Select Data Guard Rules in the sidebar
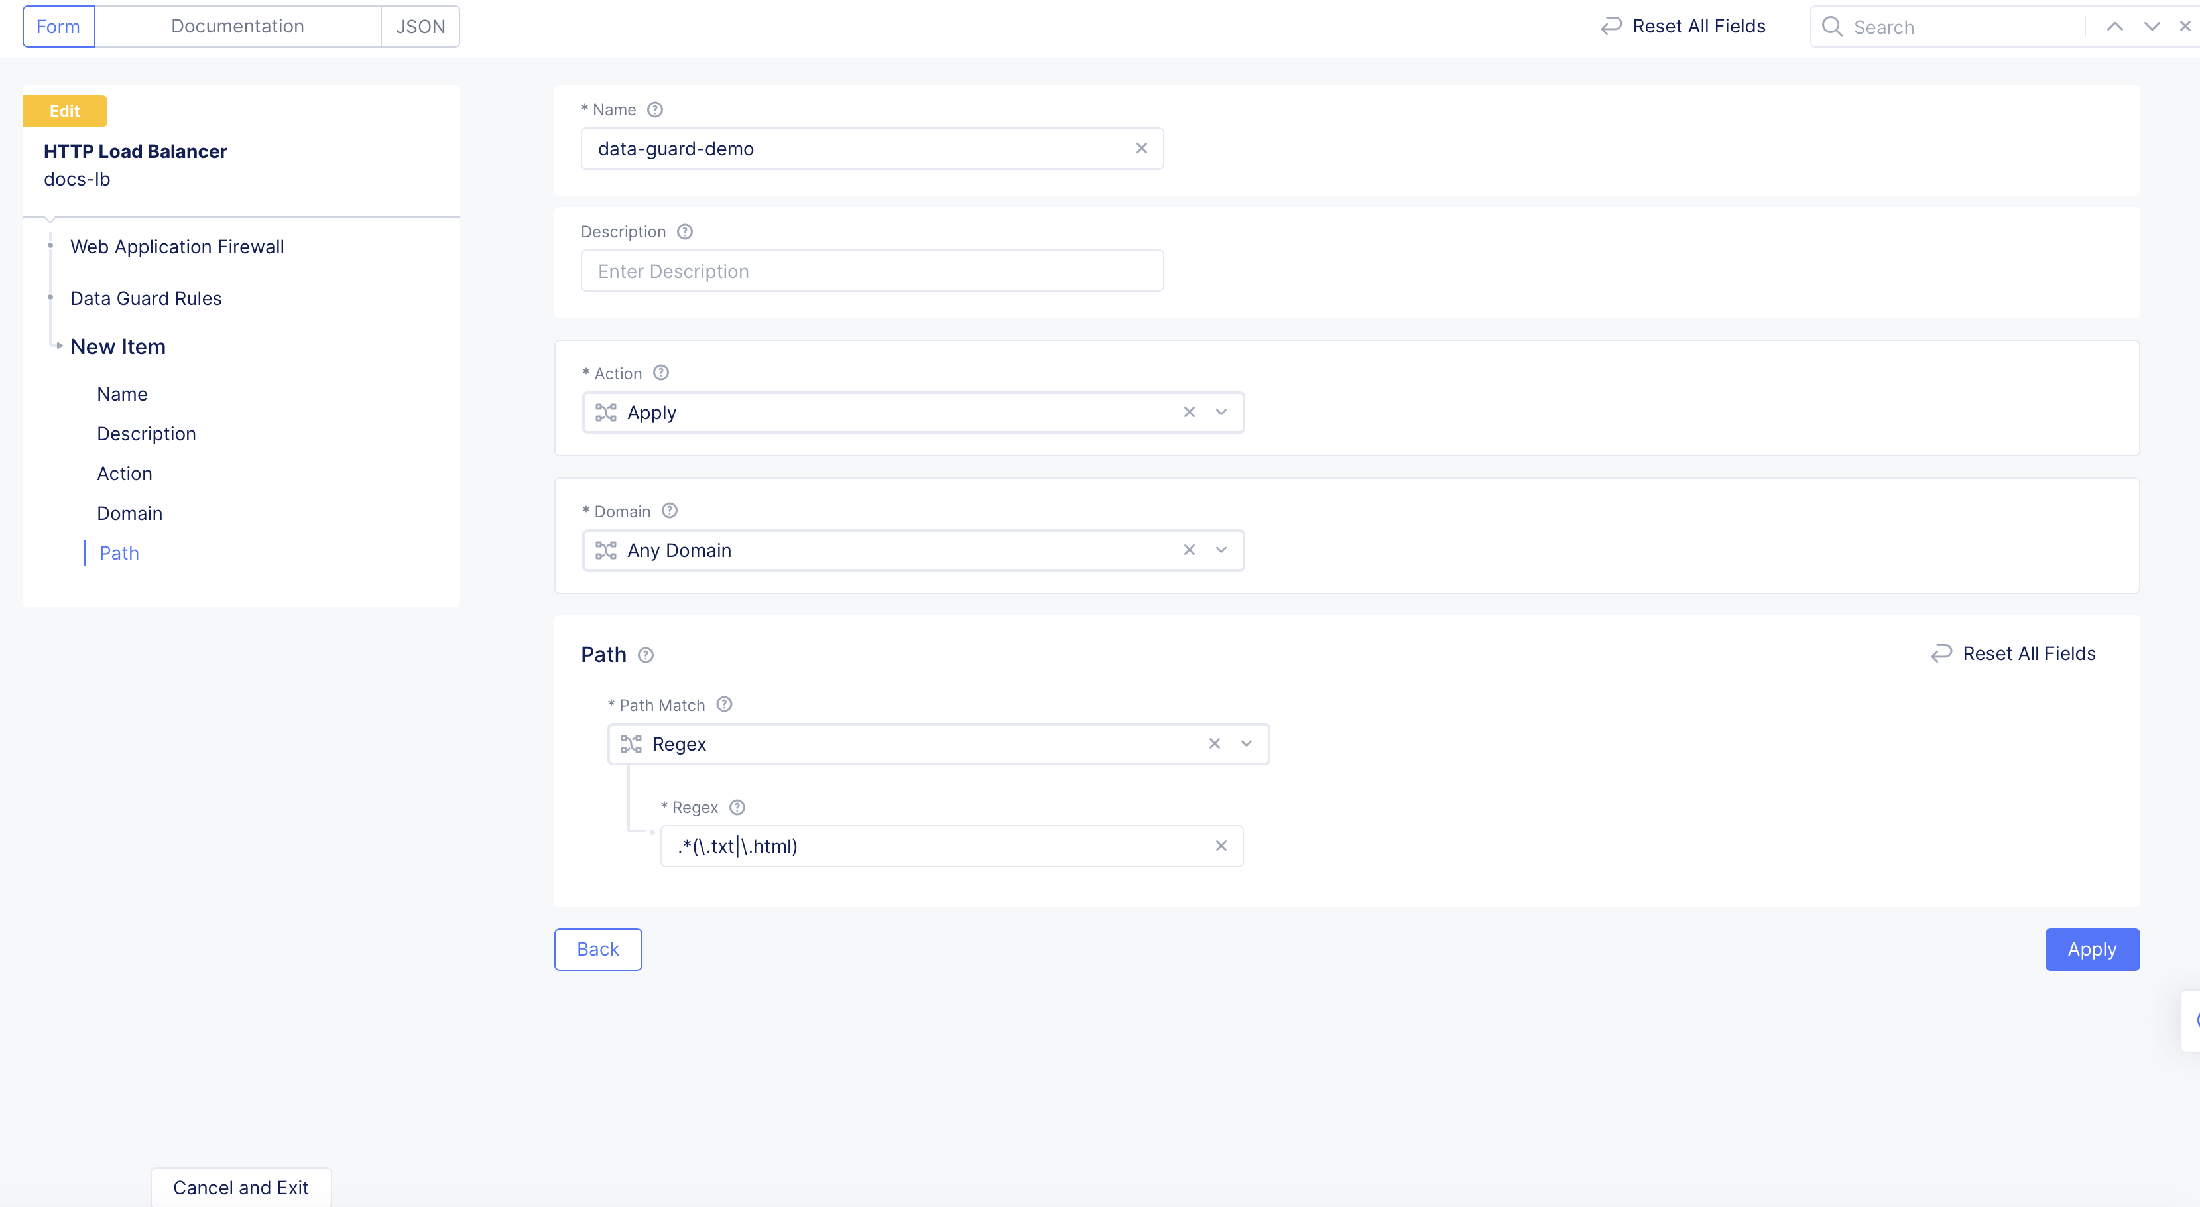The height and width of the screenshot is (1207, 2200). click(145, 298)
